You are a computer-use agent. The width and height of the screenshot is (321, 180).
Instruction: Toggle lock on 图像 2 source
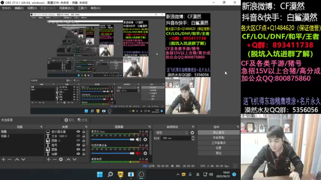click(83, 140)
